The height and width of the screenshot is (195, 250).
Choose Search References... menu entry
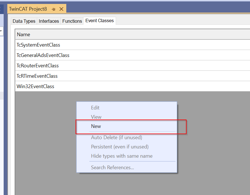(127, 167)
